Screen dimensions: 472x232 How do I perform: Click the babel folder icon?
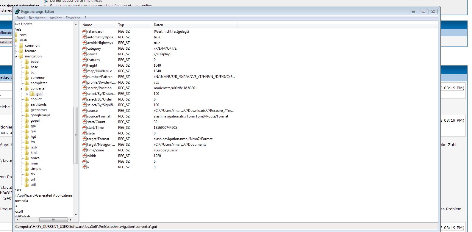27,62
